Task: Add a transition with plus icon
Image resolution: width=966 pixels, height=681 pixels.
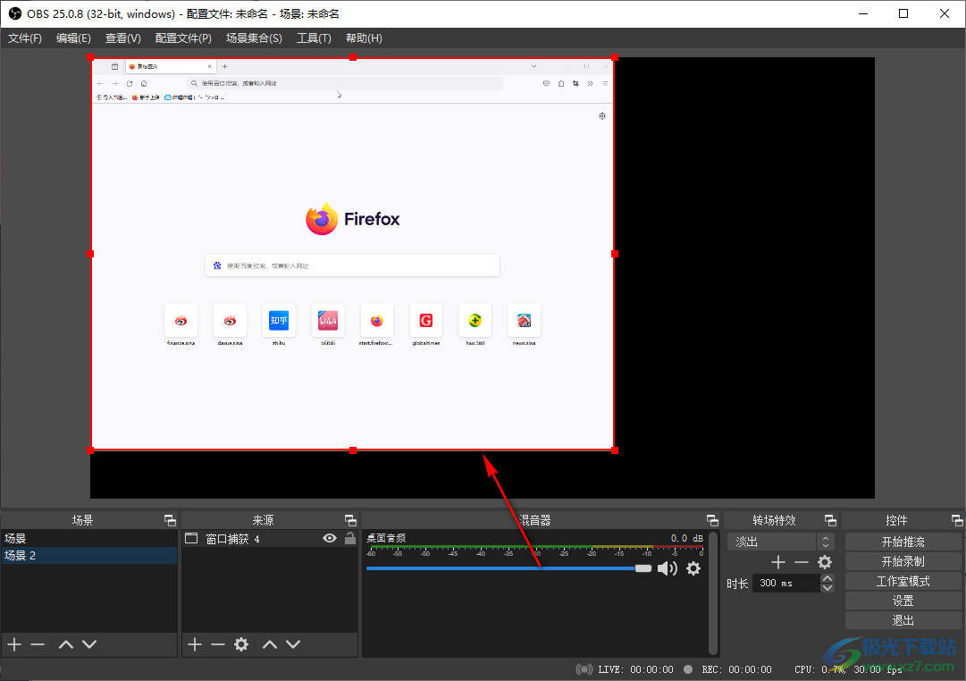Action: coord(778,562)
